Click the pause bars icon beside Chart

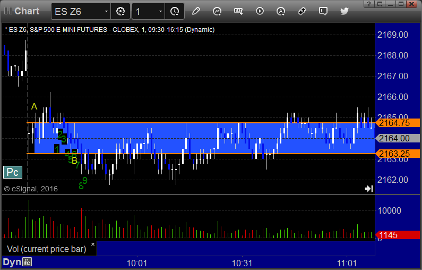(x=8, y=11)
